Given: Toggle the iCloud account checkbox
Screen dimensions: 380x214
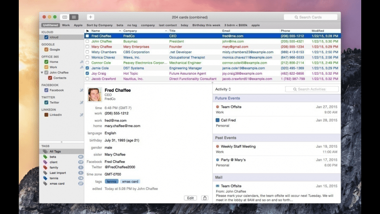Looking at the screenshot, I should coord(46,37).
